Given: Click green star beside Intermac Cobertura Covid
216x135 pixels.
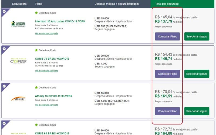Looking at the screenshot, I should (36, 13).
